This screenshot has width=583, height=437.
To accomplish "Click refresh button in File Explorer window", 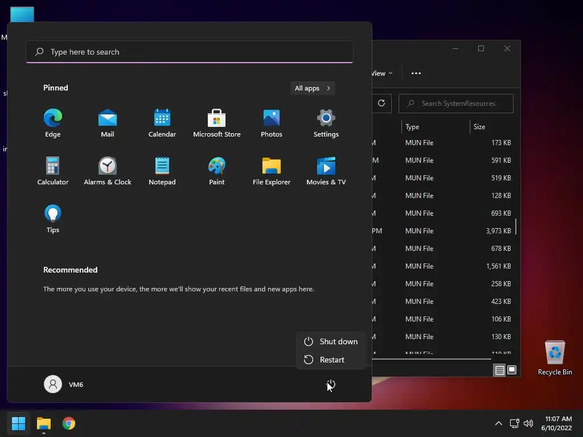I will pos(381,104).
